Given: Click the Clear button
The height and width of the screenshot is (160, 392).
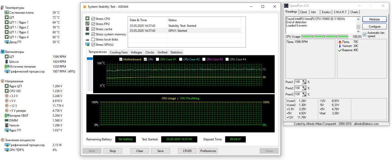Looking at the screenshot, I should tap(140, 151).
